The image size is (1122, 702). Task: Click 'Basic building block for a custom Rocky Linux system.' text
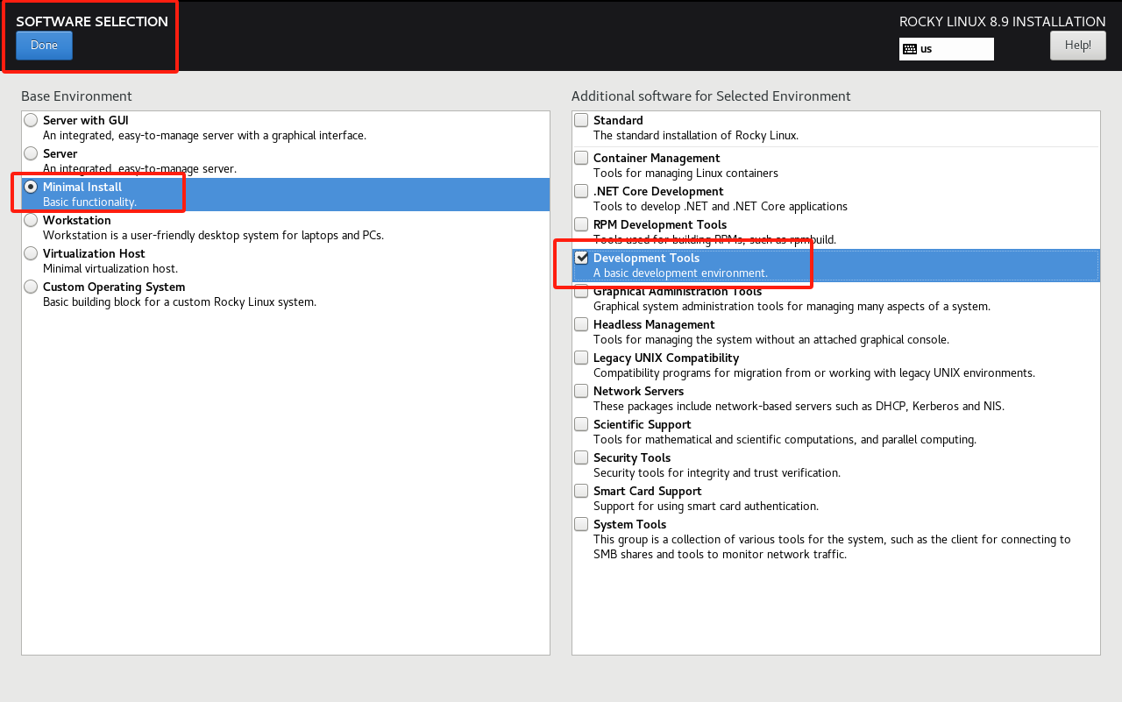tap(180, 302)
